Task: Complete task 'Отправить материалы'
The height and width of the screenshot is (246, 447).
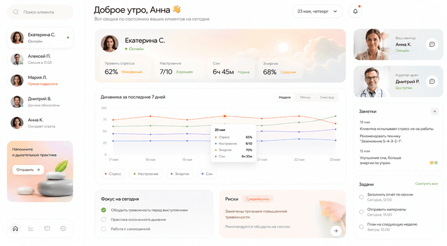Action: (x=361, y=212)
